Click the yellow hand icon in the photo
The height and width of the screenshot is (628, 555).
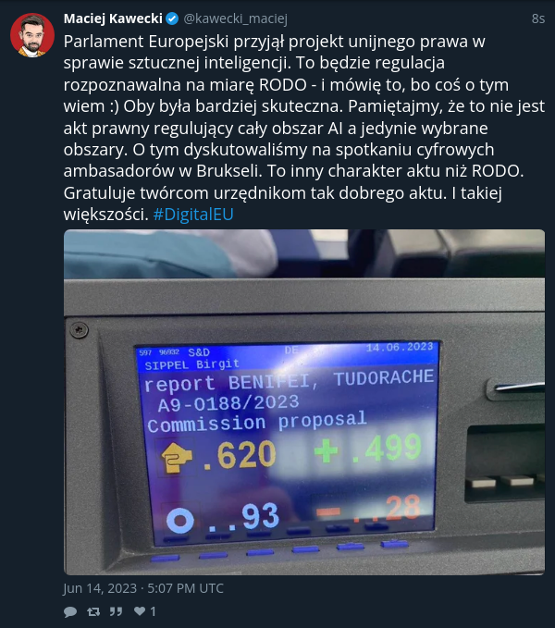coord(176,459)
